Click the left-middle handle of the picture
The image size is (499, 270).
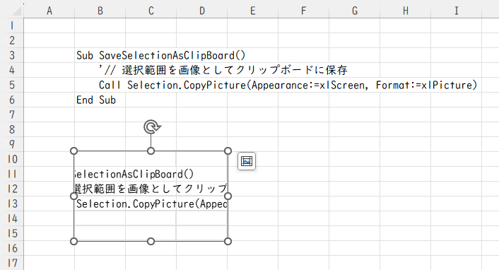[74, 196]
